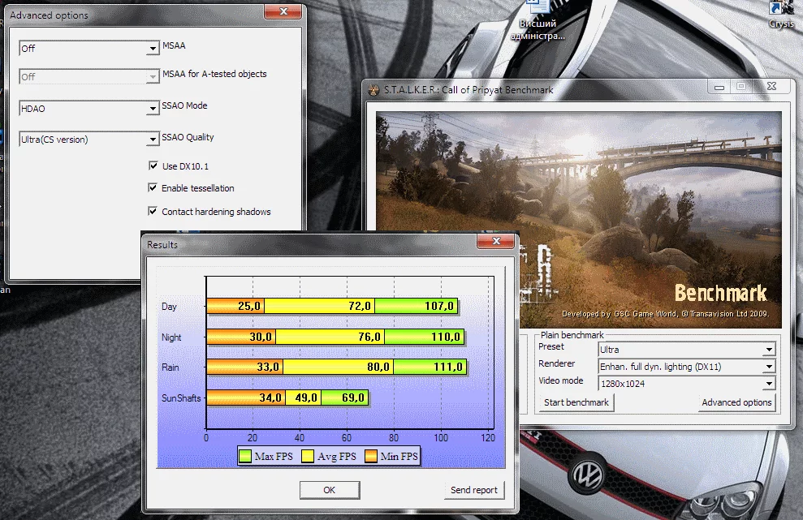Click the Day row label in chart
This screenshot has height=520, width=803.
169,307
